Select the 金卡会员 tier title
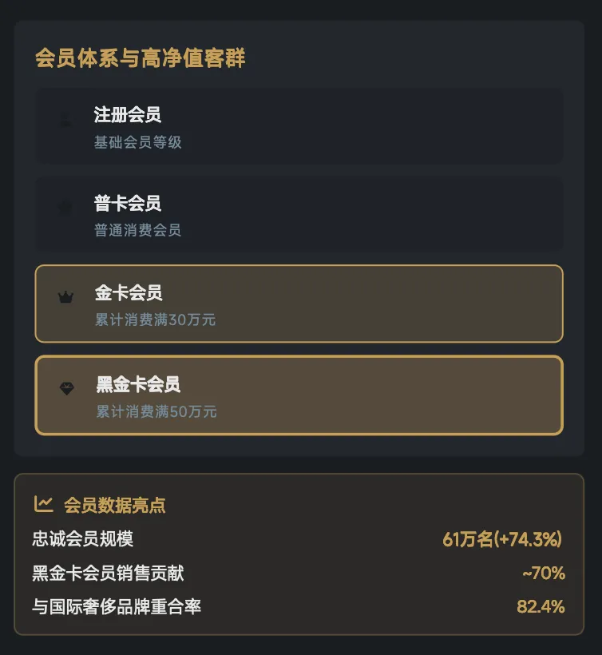The width and height of the screenshot is (602, 655). click(x=129, y=293)
